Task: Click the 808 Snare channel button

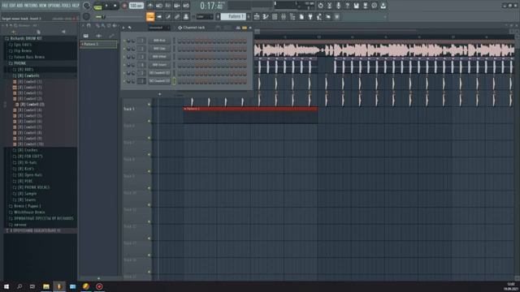Action: tap(159, 65)
